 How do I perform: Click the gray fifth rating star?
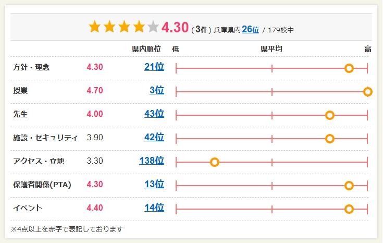click(x=153, y=27)
